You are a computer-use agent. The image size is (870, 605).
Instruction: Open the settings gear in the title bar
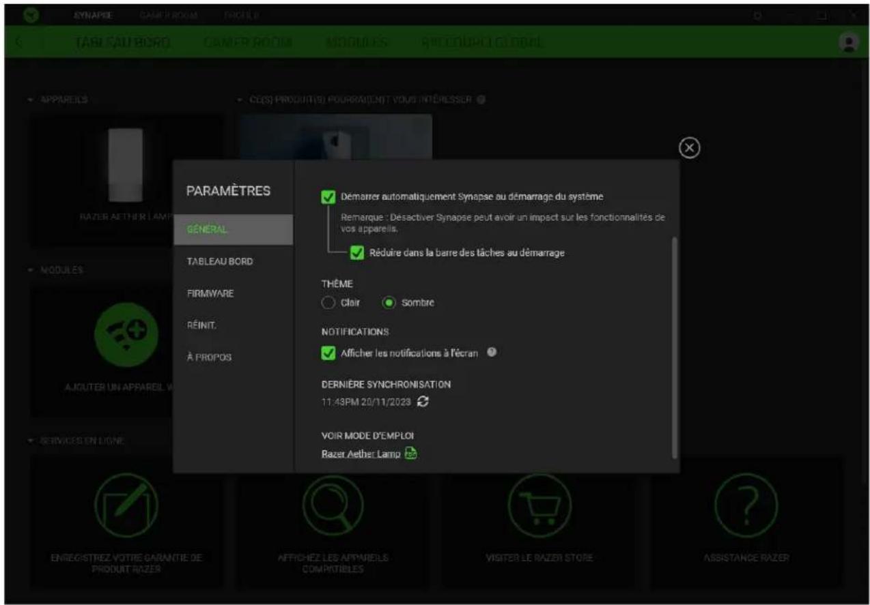(x=757, y=15)
